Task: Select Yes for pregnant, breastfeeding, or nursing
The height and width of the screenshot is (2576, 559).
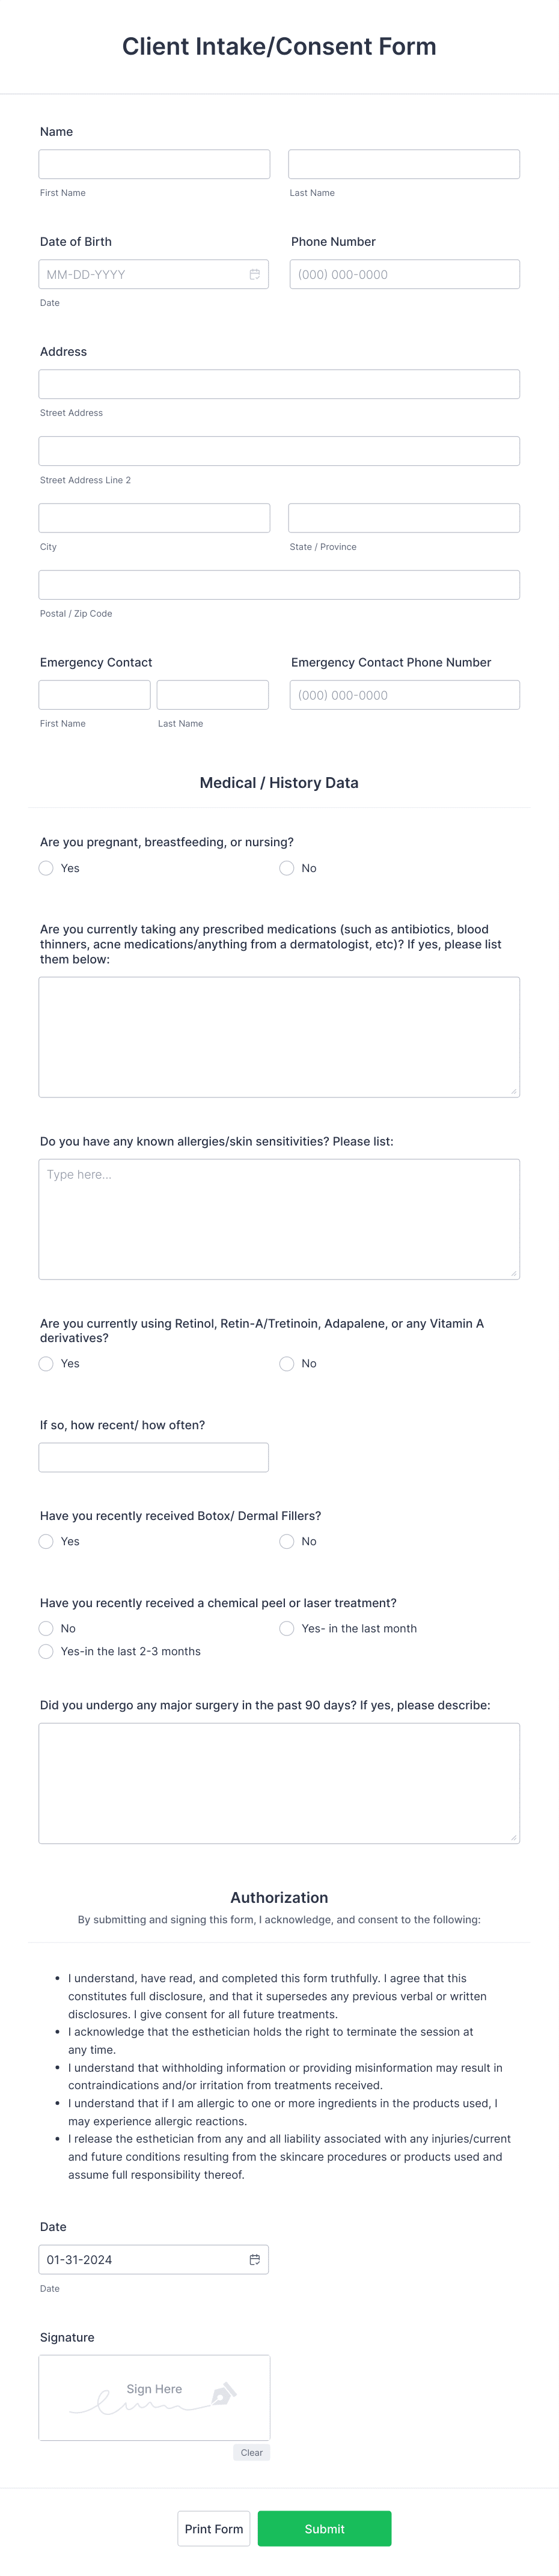Action: [x=46, y=868]
